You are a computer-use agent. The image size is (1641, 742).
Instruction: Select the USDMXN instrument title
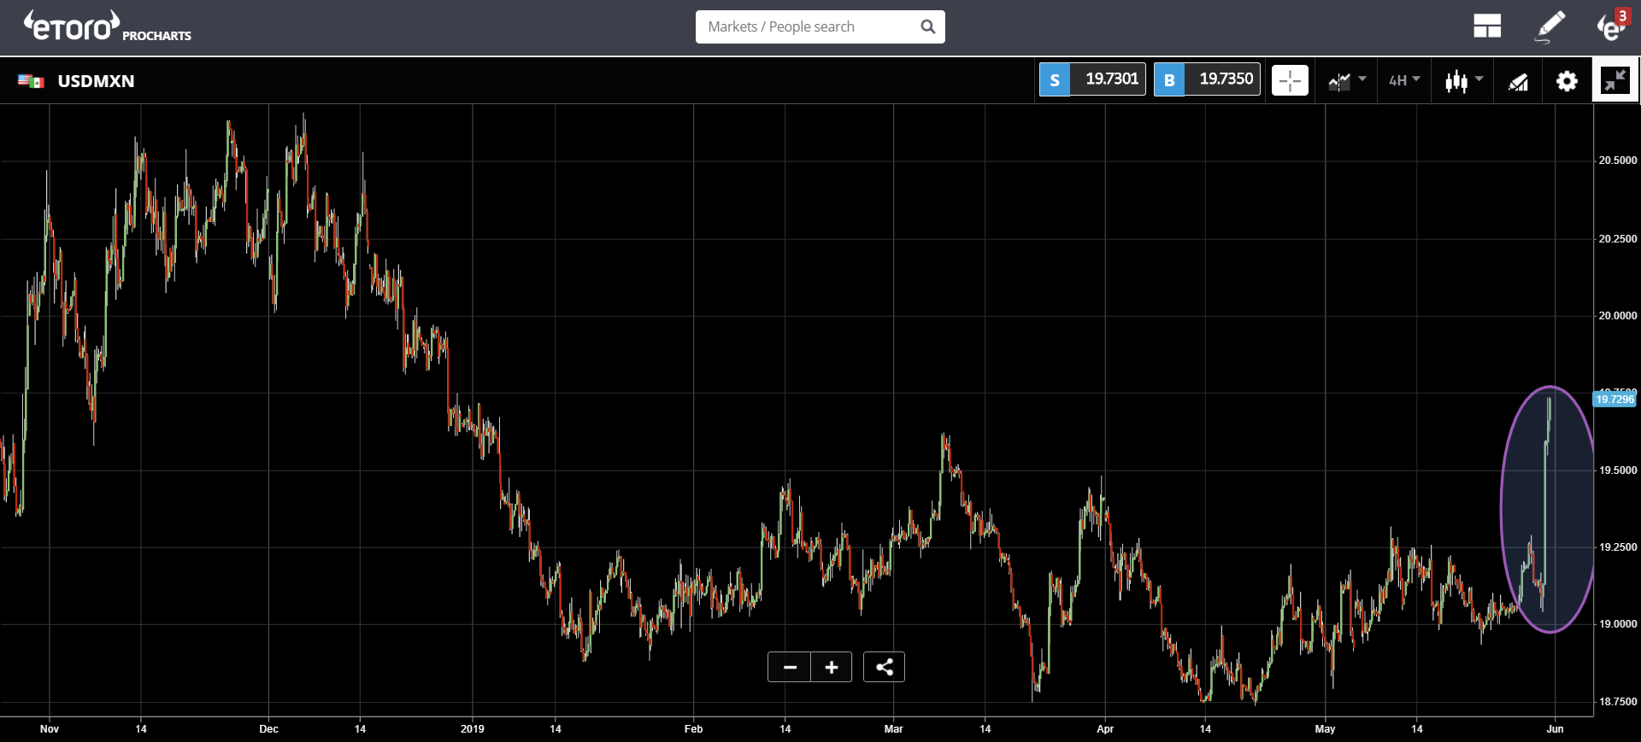[96, 81]
